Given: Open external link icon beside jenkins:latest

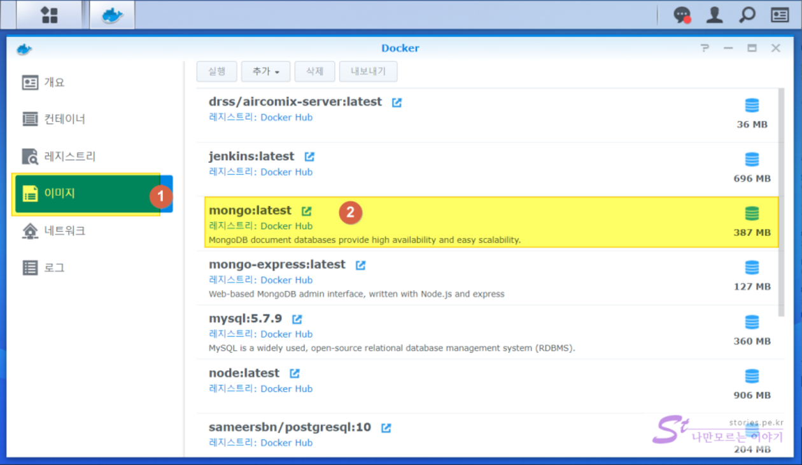Looking at the screenshot, I should point(309,156).
